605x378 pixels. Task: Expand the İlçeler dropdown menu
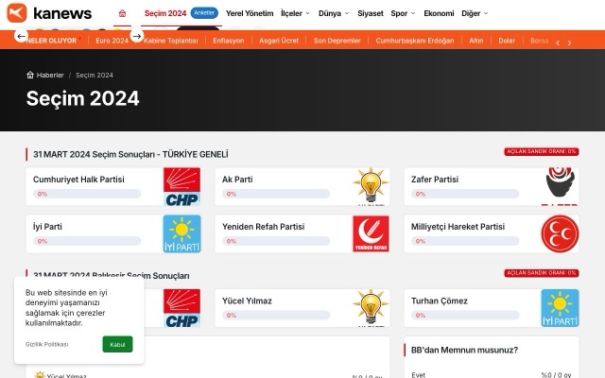(x=295, y=13)
